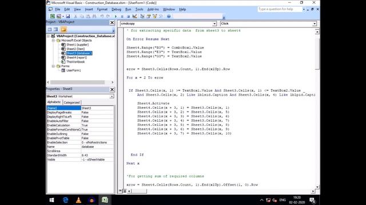This screenshot has height=205, width=366.
Task: Click the Toolbox toolbar icon
Action: 161,17
